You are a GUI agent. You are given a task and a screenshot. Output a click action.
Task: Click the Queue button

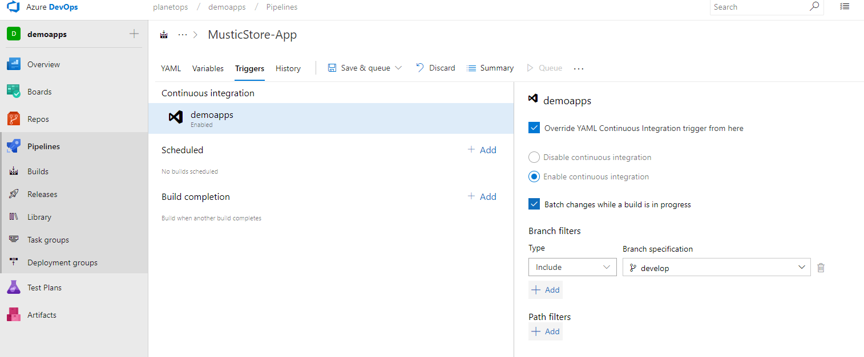[x=544, y=68]
